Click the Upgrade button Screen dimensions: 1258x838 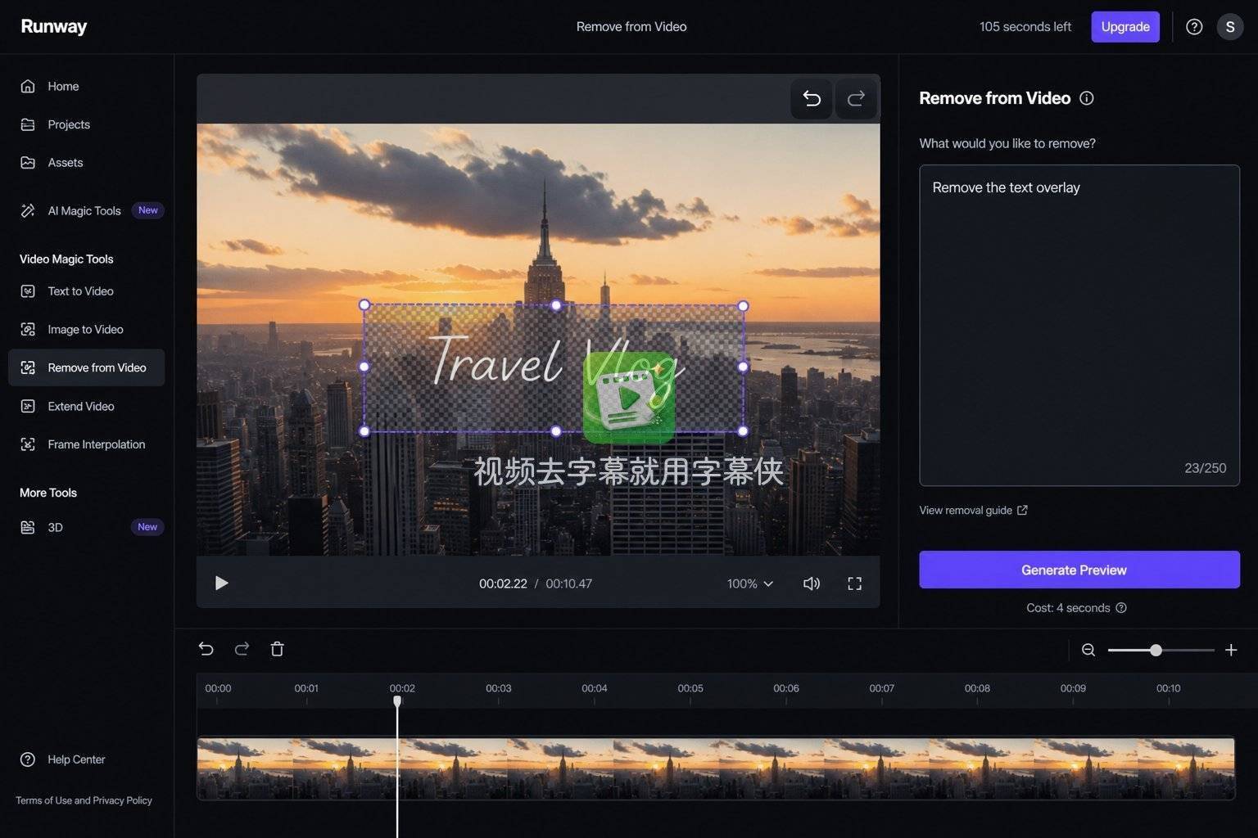point(1125,27)
